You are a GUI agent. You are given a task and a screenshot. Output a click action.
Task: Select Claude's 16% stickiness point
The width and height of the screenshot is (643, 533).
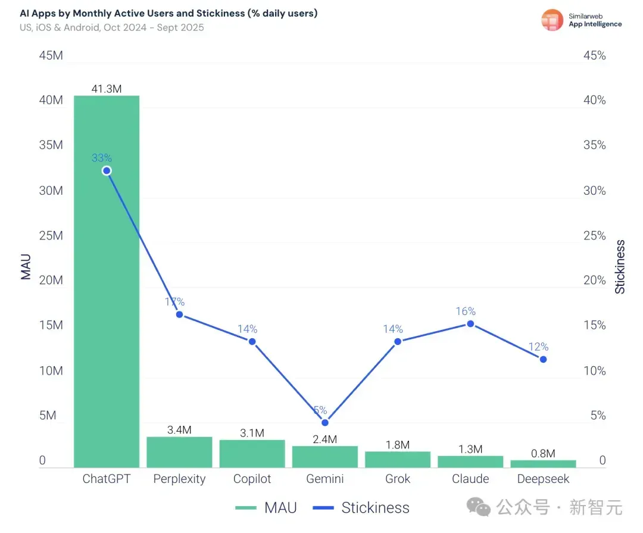[471, 324]
